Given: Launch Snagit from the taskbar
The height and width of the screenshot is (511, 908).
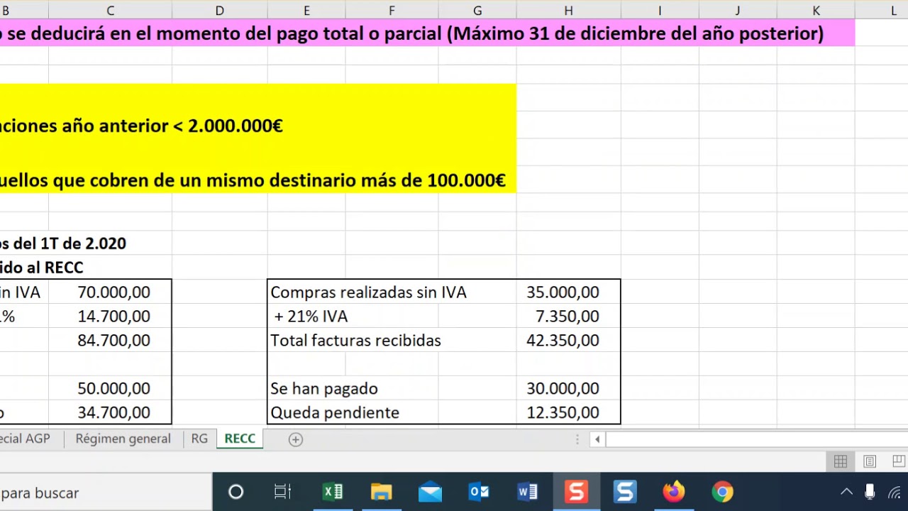Looking at the screenshot, I should [x=576, y=492].
